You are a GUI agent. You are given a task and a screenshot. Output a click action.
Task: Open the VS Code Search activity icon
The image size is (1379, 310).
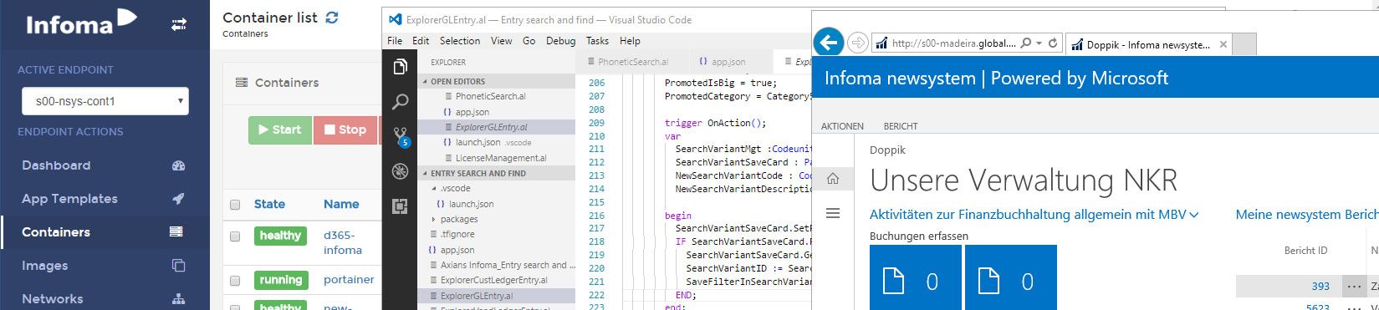point(400,102)
